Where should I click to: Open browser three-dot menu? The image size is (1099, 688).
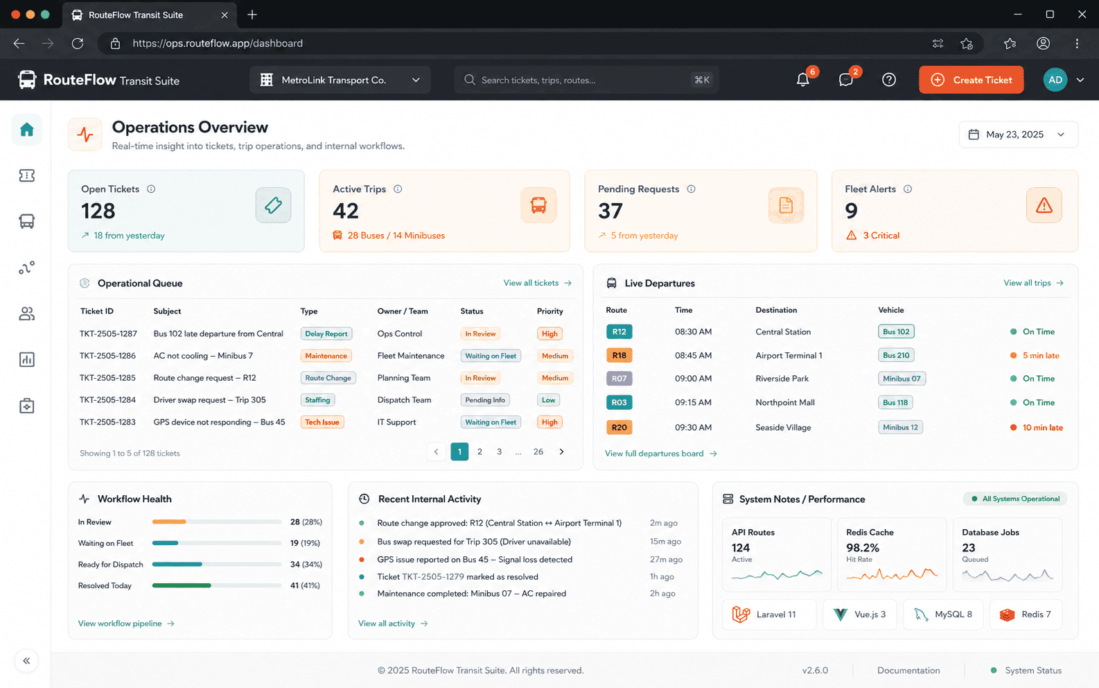1077,43
